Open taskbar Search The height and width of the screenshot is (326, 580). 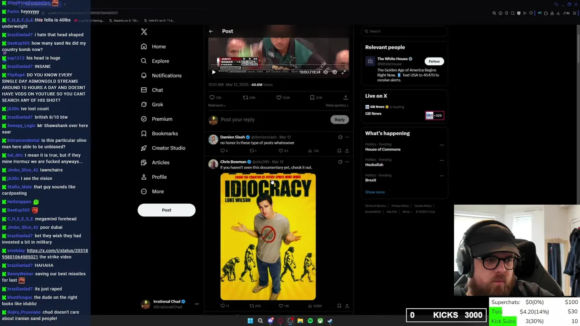tap(260, 321)
